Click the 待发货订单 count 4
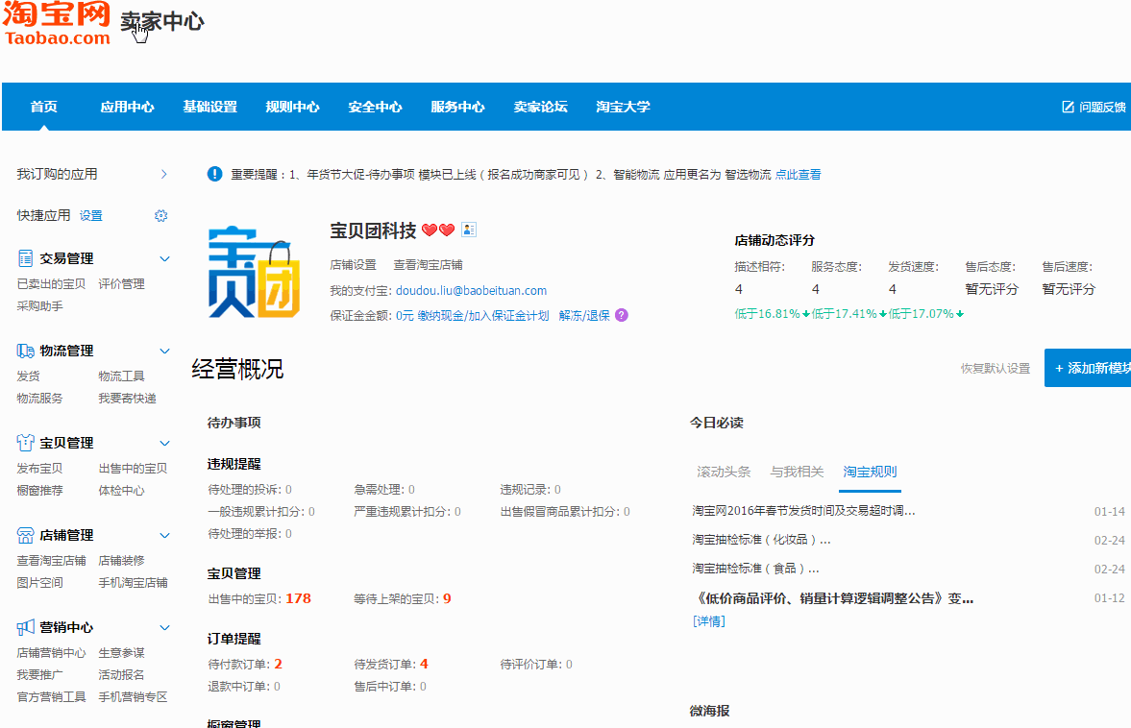 tap(424, 665)
